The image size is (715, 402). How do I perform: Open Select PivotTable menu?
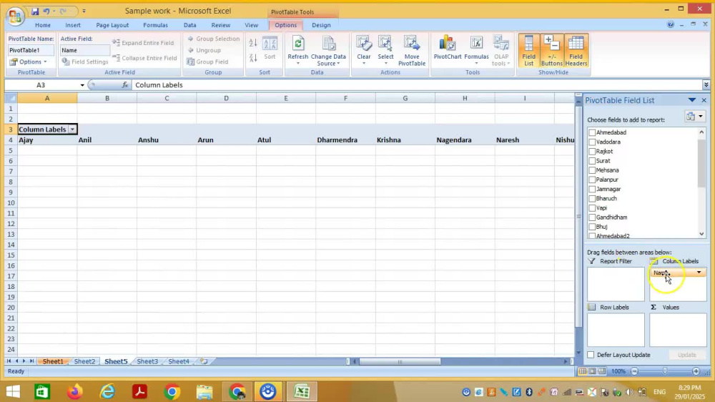(385, 50)
